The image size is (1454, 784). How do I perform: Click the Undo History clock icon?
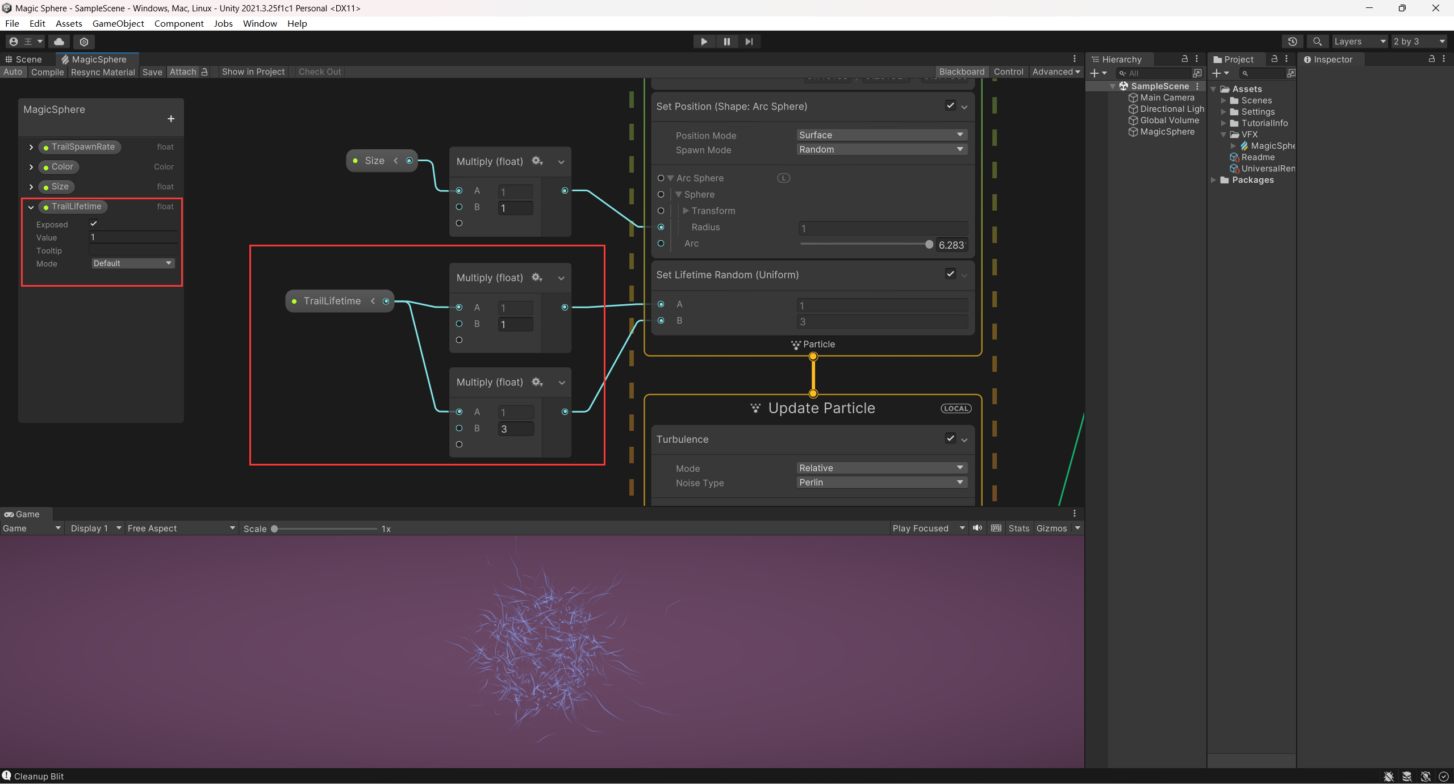[x=1292, y=41]
